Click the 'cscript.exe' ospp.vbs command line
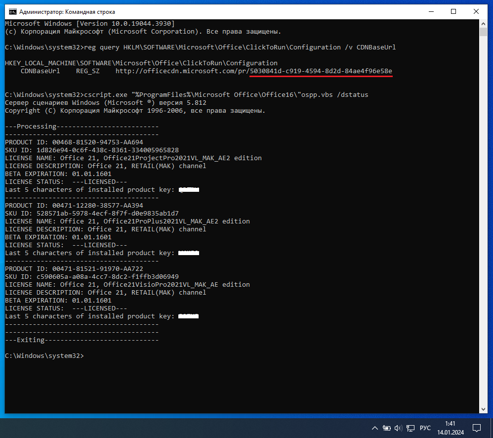The height and width of the screenshot is (438, 493). (186, 95)
